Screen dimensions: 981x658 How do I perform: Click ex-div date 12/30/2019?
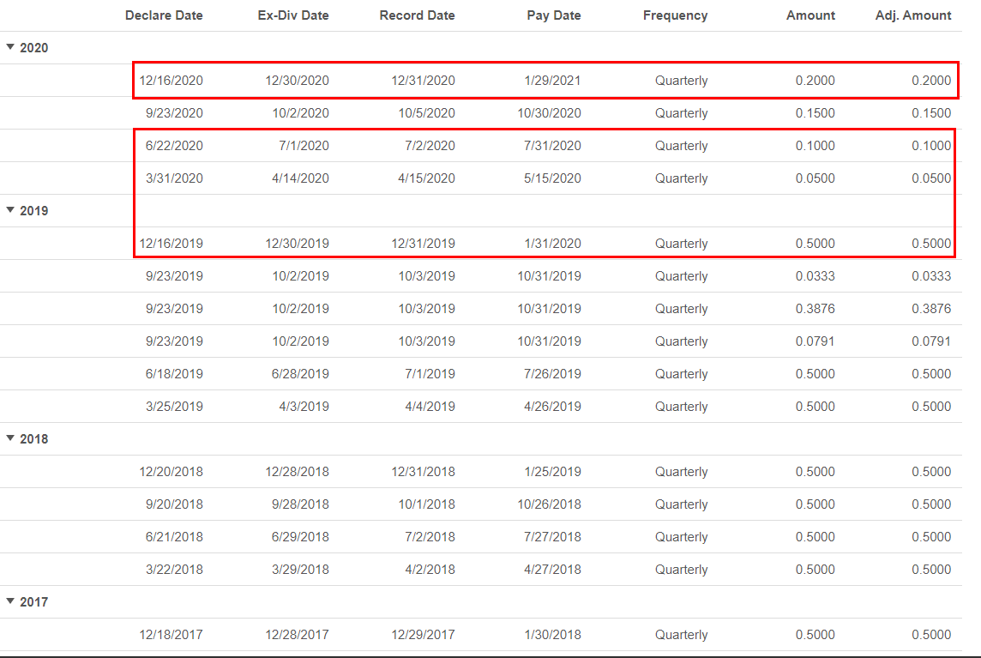pyautogui.click(x=298, y=243)
